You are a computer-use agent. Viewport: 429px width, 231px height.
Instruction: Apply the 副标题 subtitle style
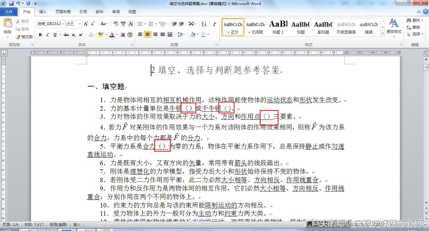(323, 27)
